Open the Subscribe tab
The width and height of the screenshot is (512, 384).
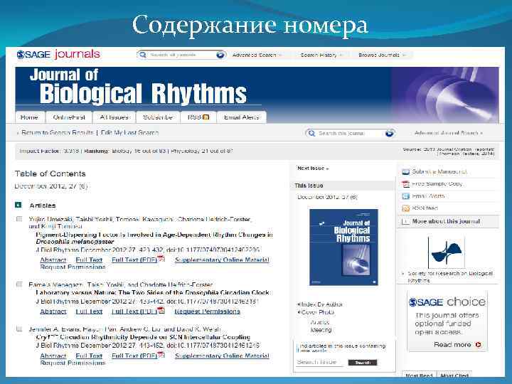click(158, 117)
